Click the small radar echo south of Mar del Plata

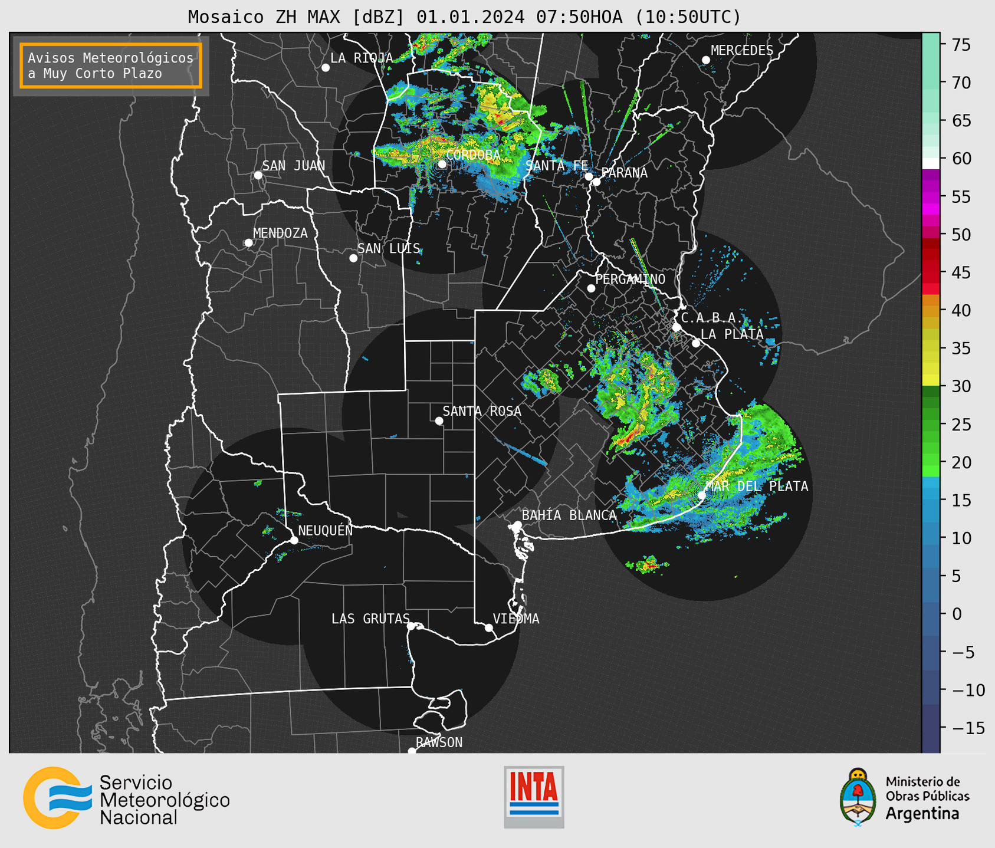click(x=648, y=564)
